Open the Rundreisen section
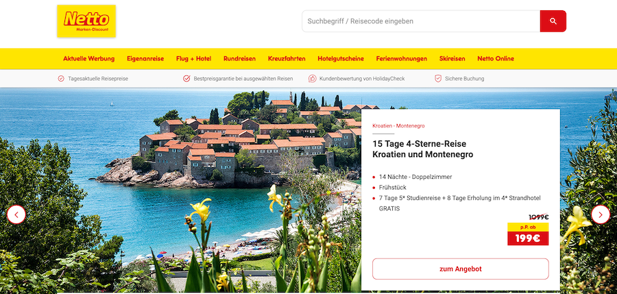Viewport: 617px width, 294px height. [x=240, y=59]
